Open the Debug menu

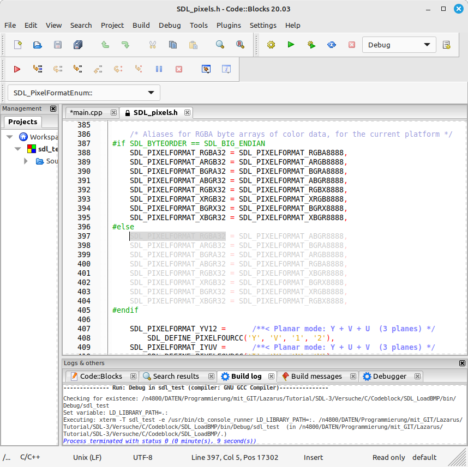(170, 26)
